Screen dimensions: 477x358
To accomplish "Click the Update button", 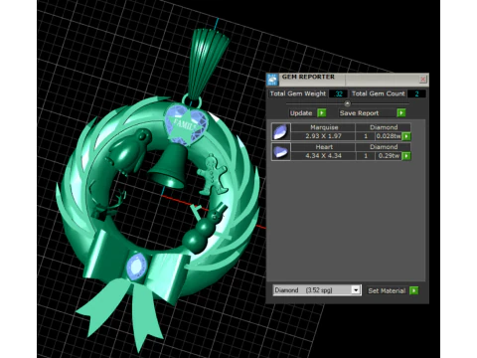I will 301,113.
